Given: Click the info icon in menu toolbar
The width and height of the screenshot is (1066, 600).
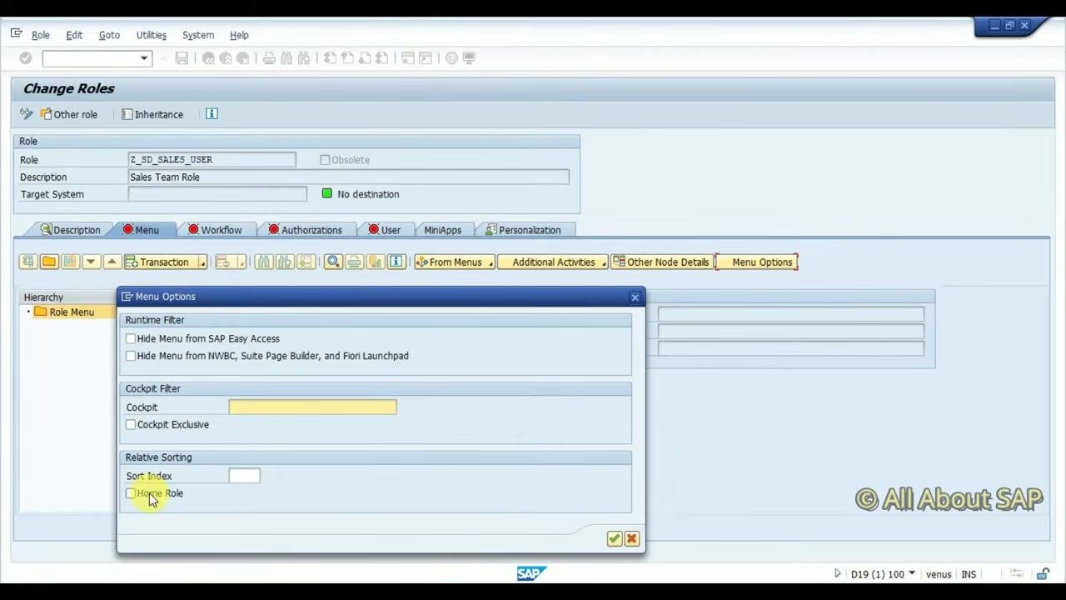Looking at the screenshot, I should 396,262.
